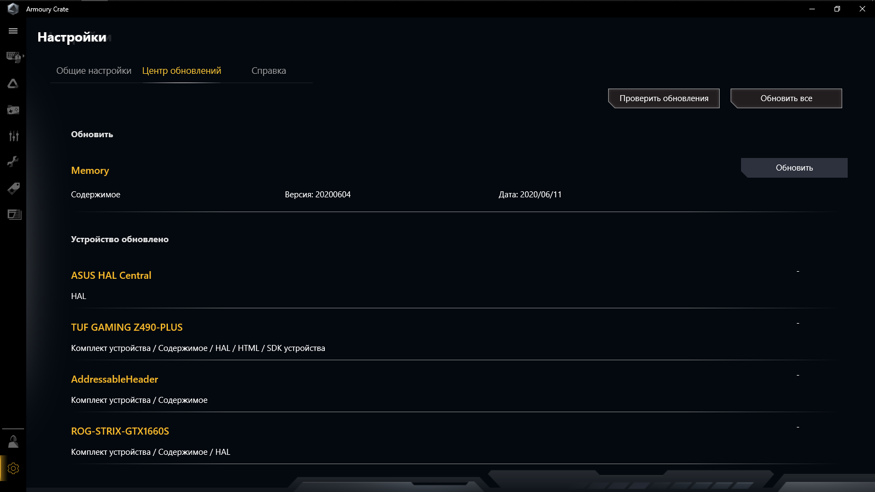
Task: Click Содержимое label under Memory
Action: (x=96, y=195)
